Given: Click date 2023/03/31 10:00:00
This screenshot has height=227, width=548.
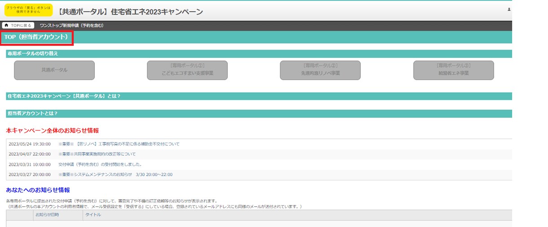Looking at the screenshot, I should [30, 164].
